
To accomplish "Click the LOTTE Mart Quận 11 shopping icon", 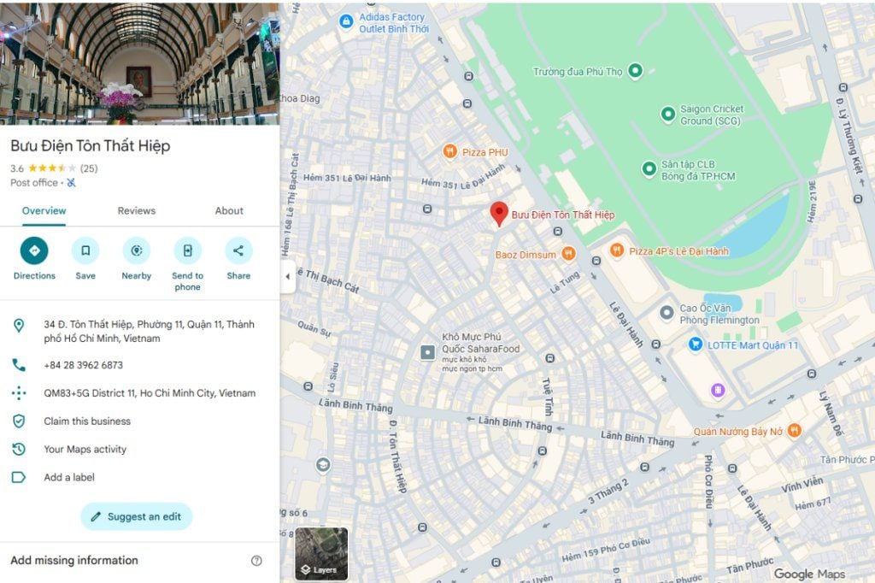I will point(696,344).
